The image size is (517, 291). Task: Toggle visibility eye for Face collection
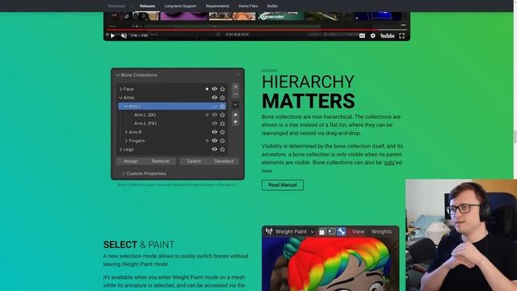click(214, 89)
